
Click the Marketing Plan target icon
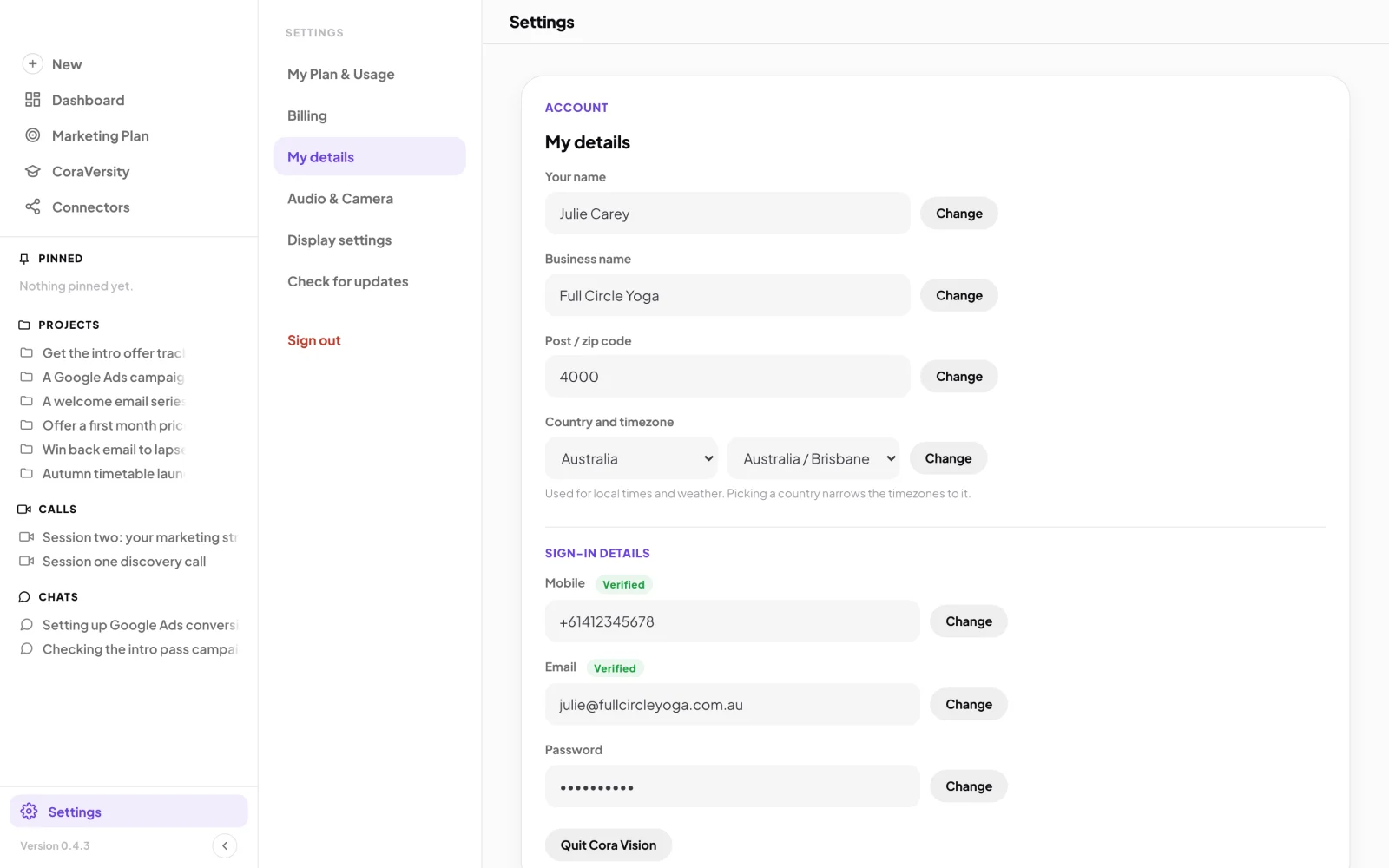33,135
